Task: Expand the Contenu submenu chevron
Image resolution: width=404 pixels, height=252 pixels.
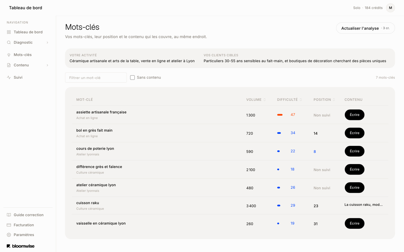Action: (x=47, y=65)
